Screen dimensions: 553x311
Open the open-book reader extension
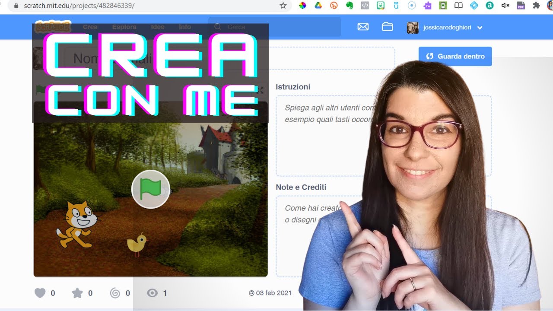[458, 6]
